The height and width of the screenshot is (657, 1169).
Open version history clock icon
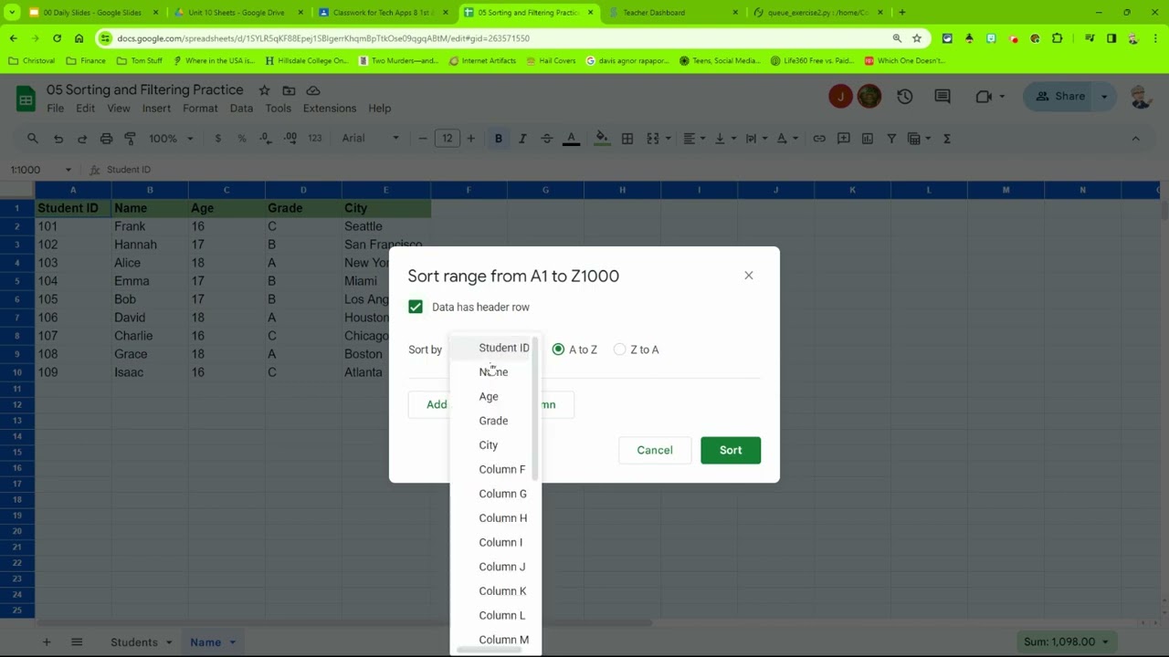905,97
